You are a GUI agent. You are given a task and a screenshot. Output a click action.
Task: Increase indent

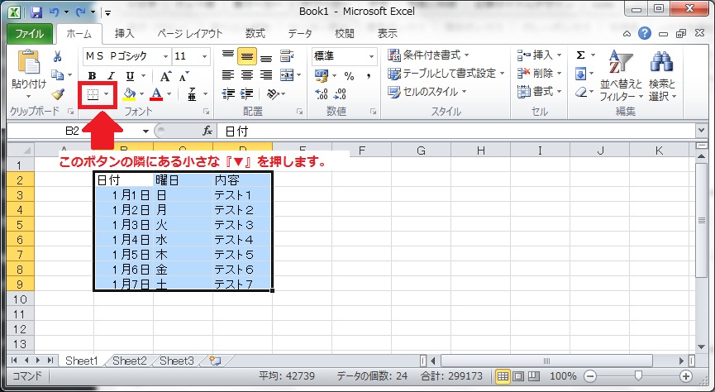(246, 94)
